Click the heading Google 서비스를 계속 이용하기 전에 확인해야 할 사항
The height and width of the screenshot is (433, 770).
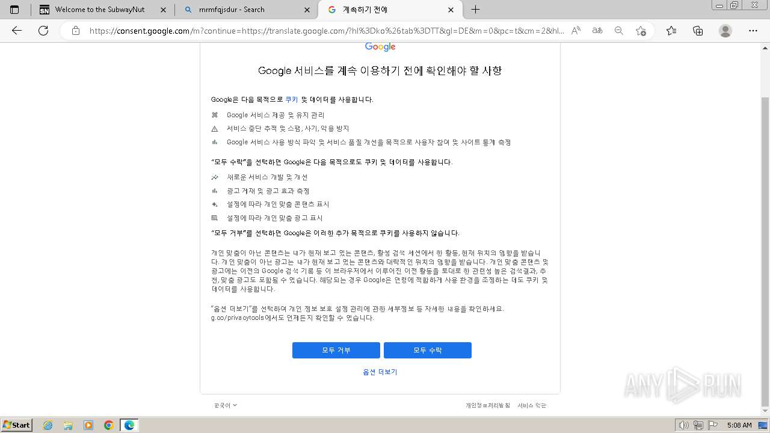[x=380, y=70]
